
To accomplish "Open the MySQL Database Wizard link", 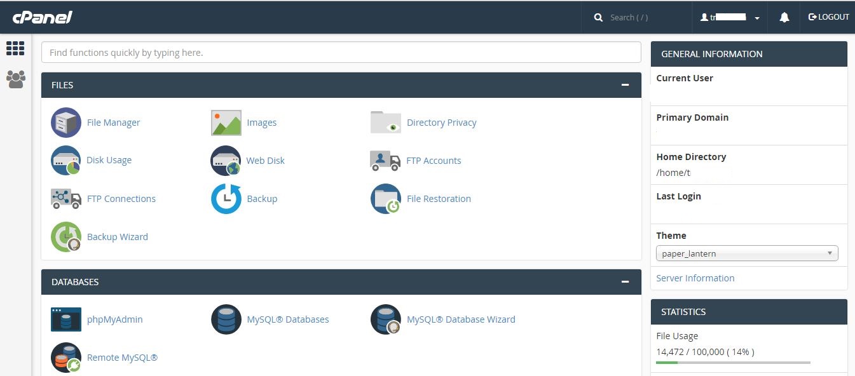I will point(461,319).
